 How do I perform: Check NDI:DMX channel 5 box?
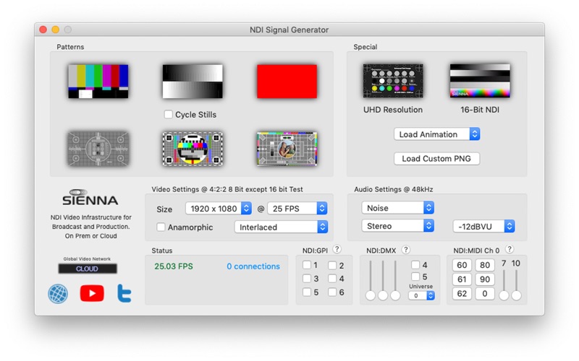(x=415, y=277)
